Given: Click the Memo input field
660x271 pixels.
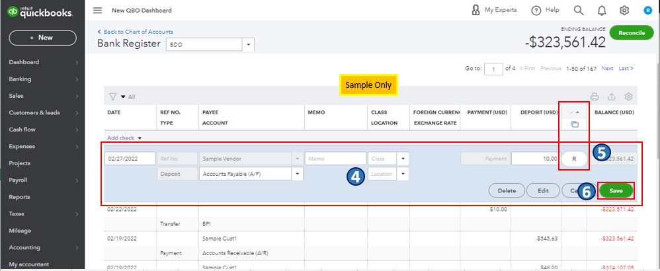Looking at the screenshot, I should pyautogui.click(x=335, y=159).
